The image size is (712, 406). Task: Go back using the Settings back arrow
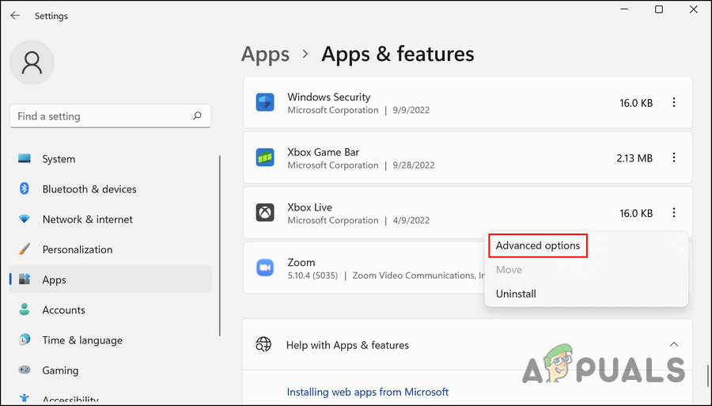(15, 16)
